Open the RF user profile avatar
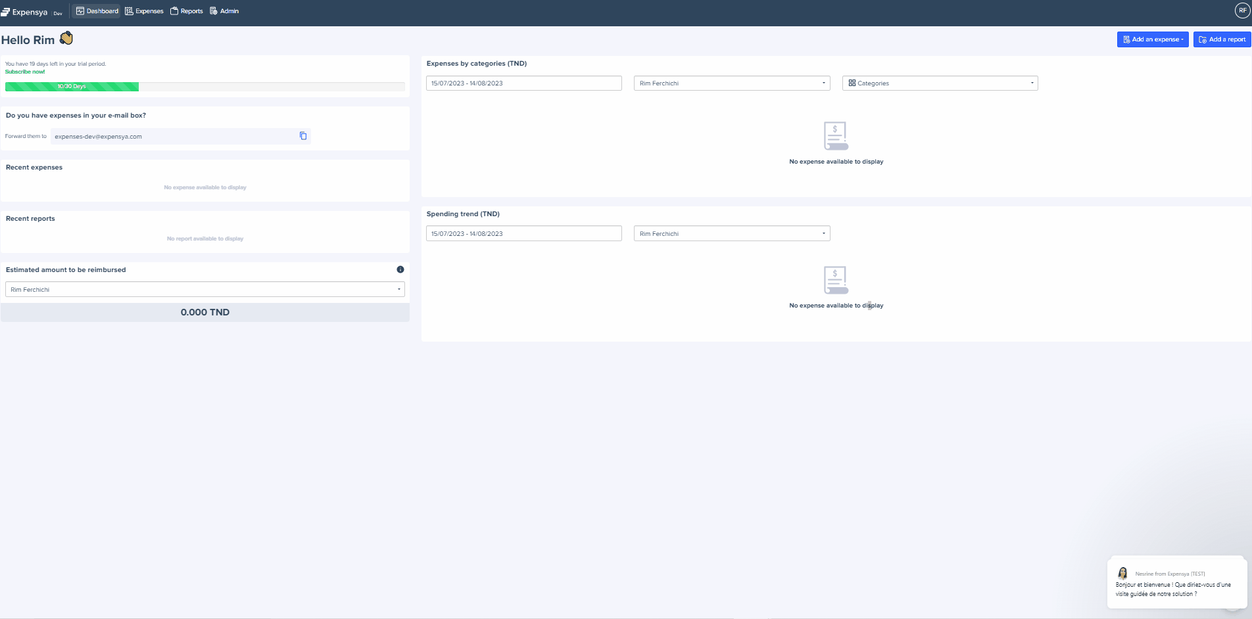 [1242, 11]
